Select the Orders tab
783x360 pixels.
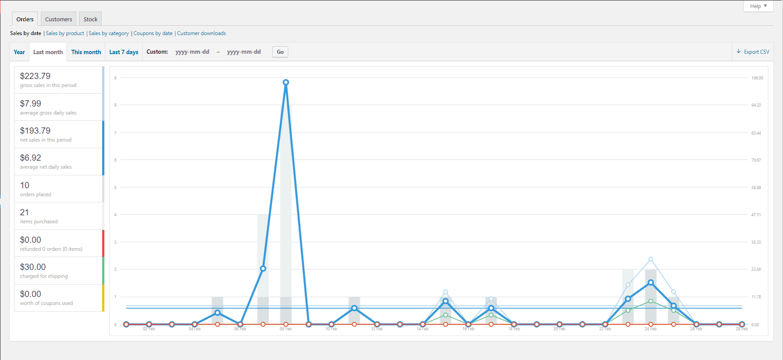point(25,19)
